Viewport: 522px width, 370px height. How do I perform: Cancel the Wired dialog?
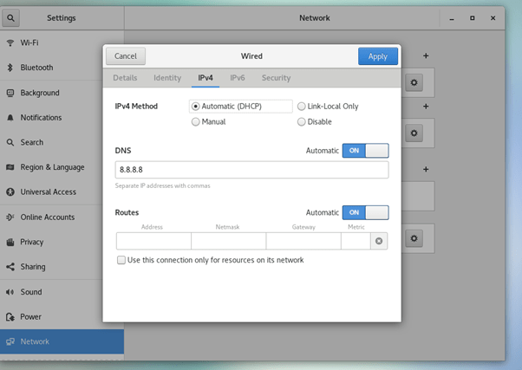tap(126, 56)
